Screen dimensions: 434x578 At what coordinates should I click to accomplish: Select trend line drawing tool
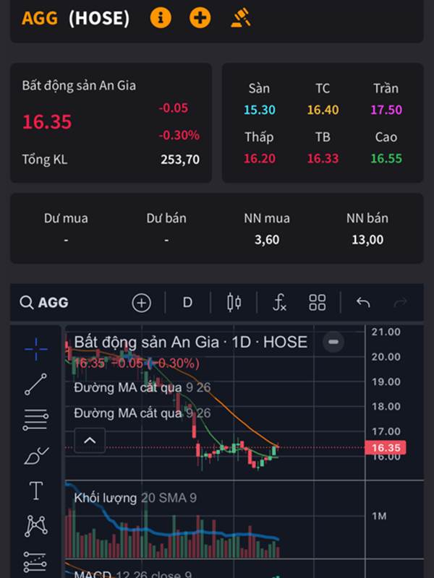pyautogui.click(x=35, y=384)
